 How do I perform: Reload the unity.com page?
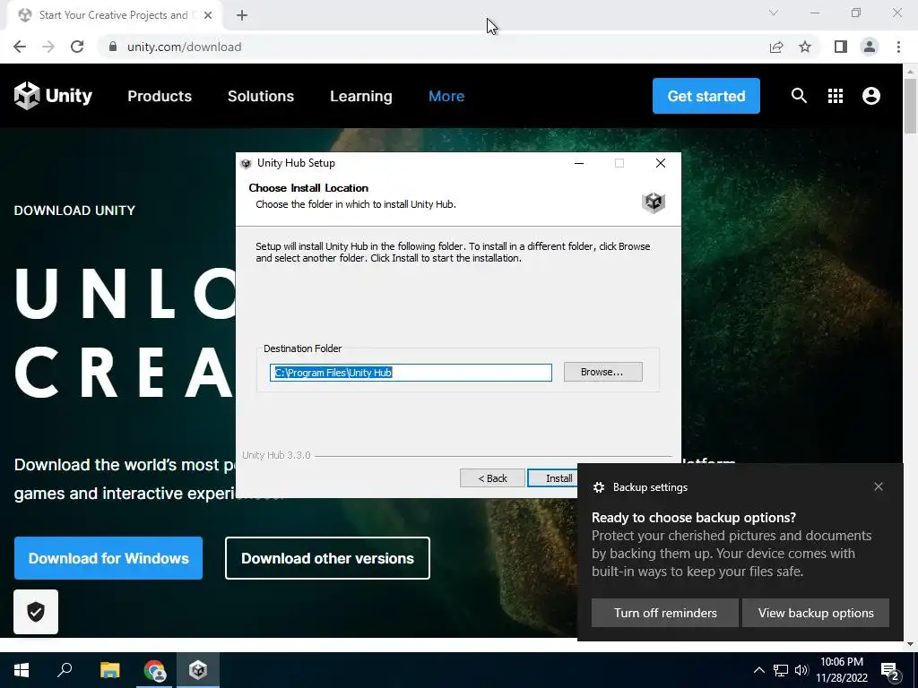tap(77, 47)
